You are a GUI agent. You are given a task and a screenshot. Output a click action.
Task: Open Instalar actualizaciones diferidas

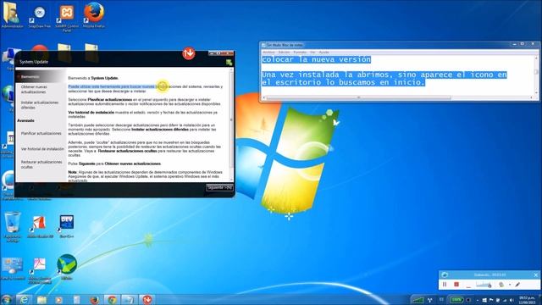(40, 105)
